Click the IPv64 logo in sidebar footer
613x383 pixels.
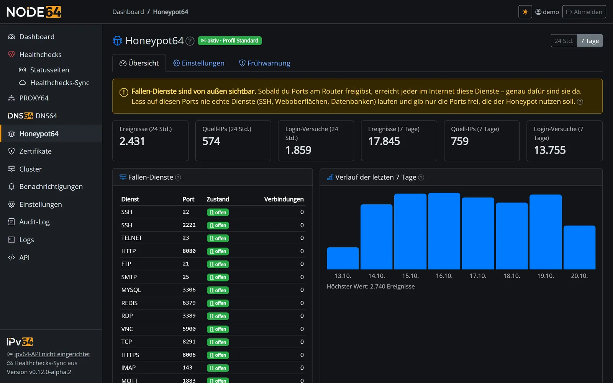coord(20,342)
